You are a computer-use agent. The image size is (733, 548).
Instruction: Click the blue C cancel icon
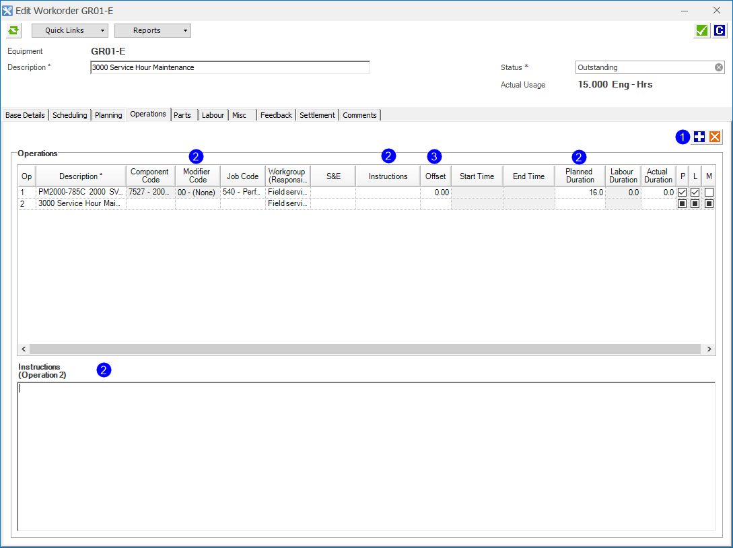pos(719,30)
